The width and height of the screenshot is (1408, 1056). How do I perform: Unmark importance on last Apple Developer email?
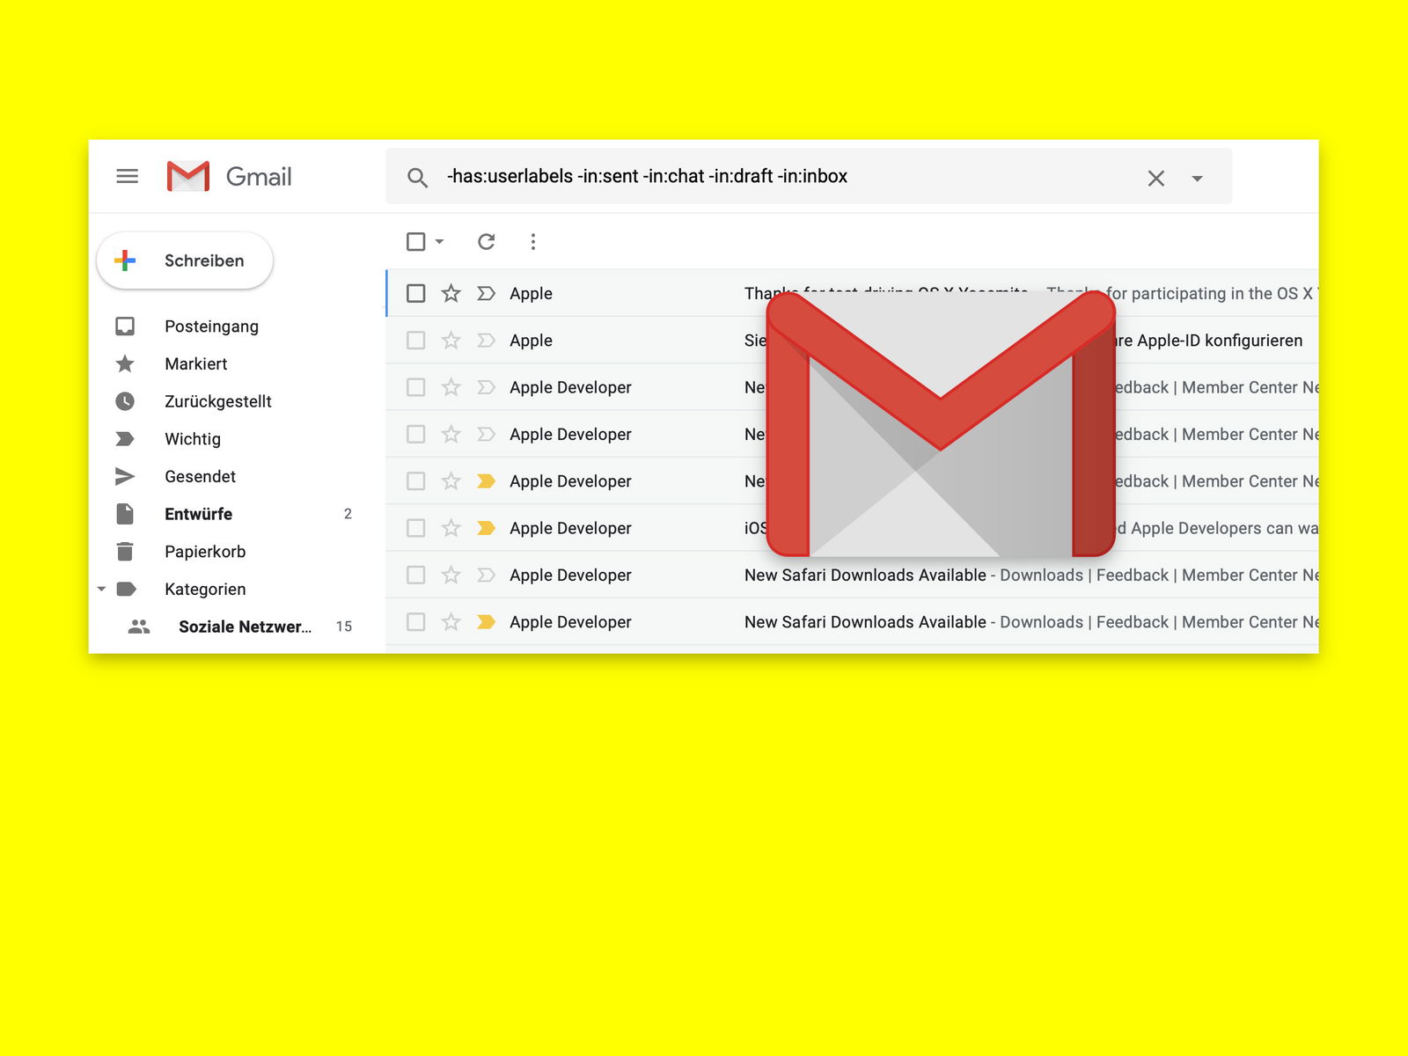486,622
